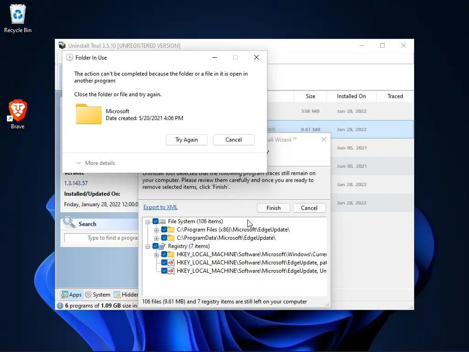This screenshot has height=352, width=469.
Task: Click the wizard resize grip at bottom right
Action: [327, 304]
